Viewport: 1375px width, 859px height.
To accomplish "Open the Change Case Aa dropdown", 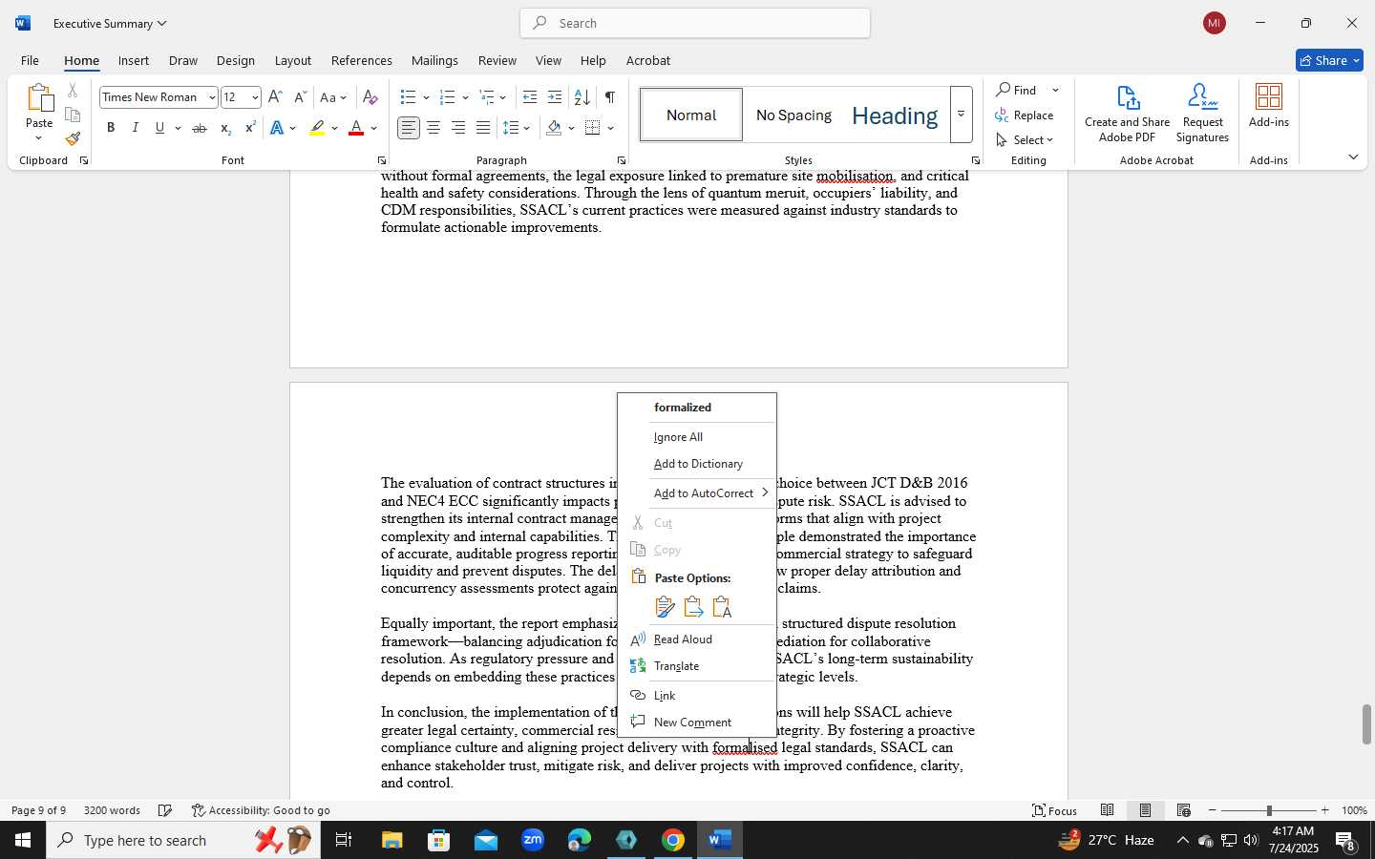I will coord(333,97).
